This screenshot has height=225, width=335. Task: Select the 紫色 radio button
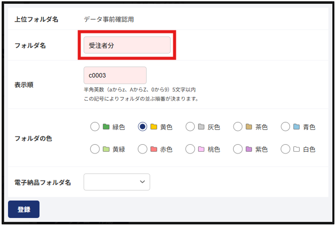[238, 149]
